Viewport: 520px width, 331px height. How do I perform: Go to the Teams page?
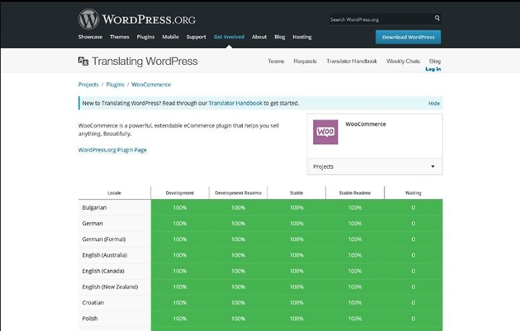(x=276, y=61)
